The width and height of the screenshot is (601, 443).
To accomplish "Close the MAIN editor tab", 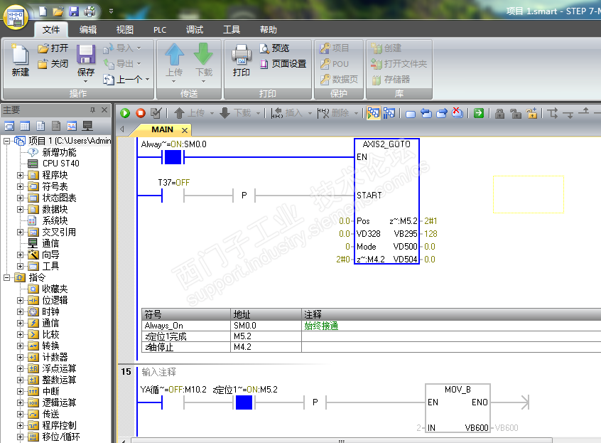I will point(185,130).
